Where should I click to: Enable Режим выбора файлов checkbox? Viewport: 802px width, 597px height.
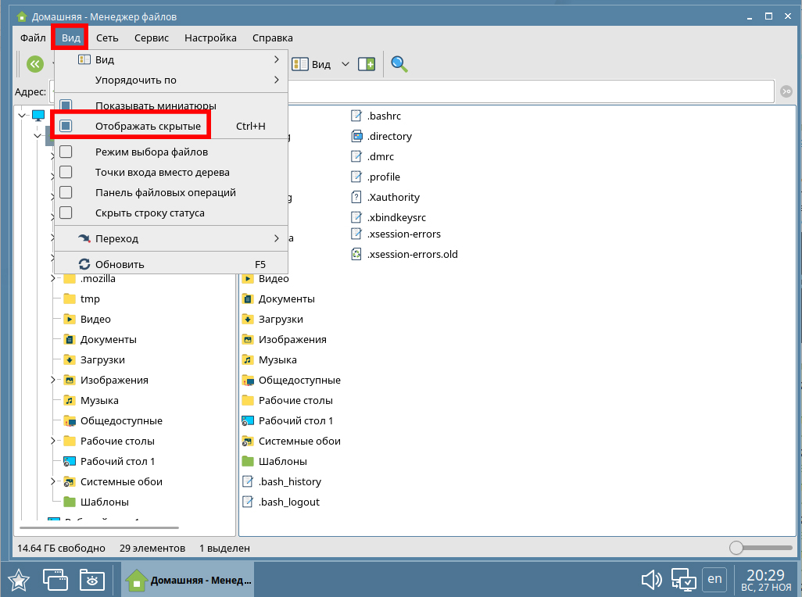[x=66, y=152]
